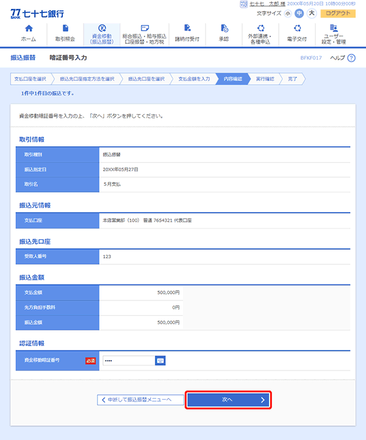The width and height of the screenshot is (366, 440).
Task: Click the help question mark icon
Action: tap(351, 58)
